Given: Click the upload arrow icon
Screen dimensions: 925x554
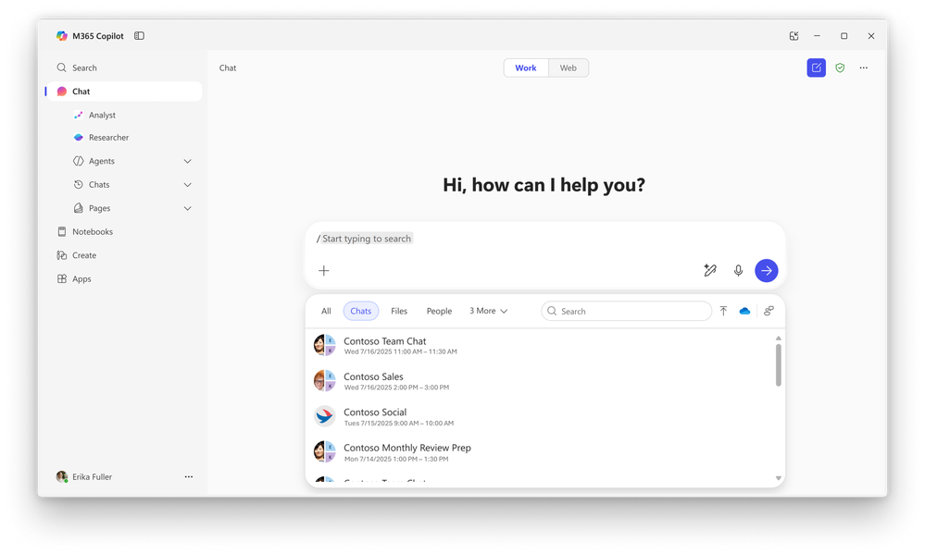Looking at the screenshot, I should click(723, 311).
